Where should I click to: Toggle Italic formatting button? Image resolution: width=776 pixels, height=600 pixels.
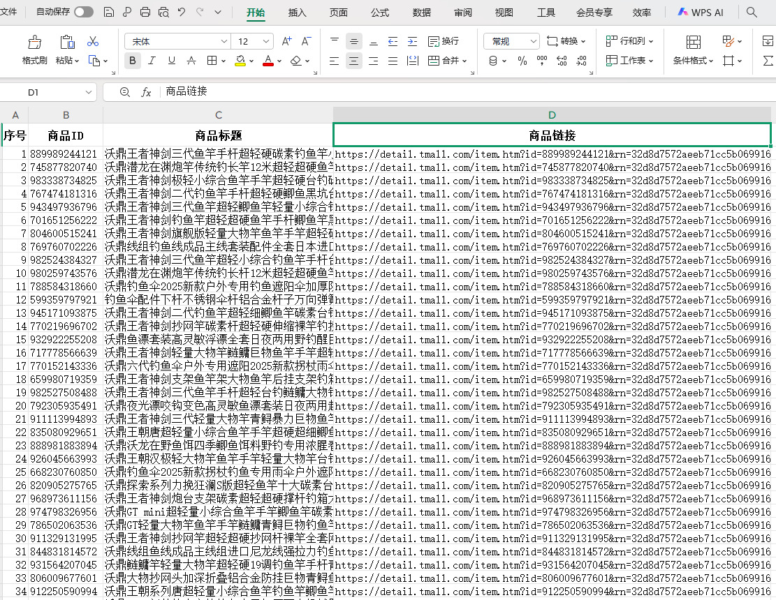(x=152, y=61)
